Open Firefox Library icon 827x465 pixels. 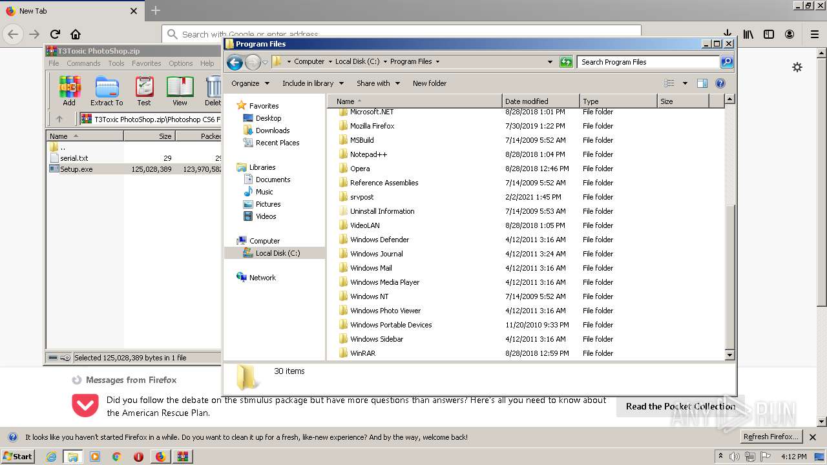748,34
